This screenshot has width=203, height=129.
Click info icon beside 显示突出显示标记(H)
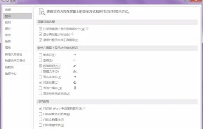point(72,34)
